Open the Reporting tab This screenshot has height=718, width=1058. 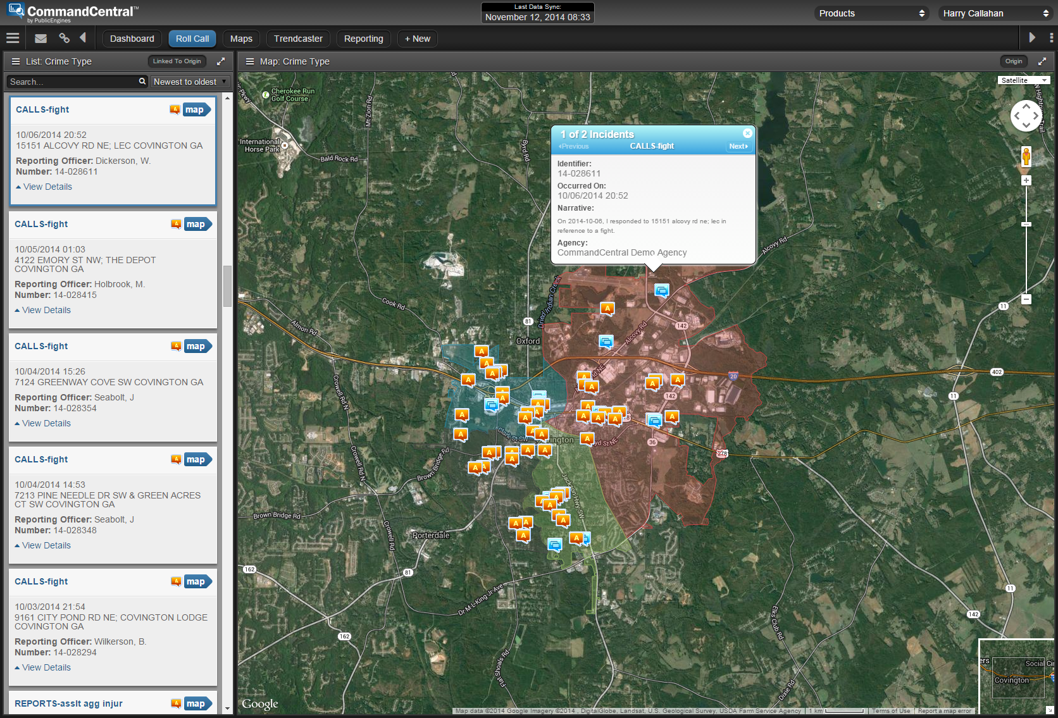pos(363,39)
